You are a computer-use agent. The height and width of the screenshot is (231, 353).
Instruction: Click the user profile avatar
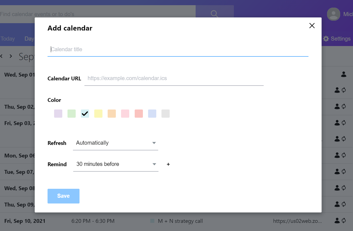(333, 14)
